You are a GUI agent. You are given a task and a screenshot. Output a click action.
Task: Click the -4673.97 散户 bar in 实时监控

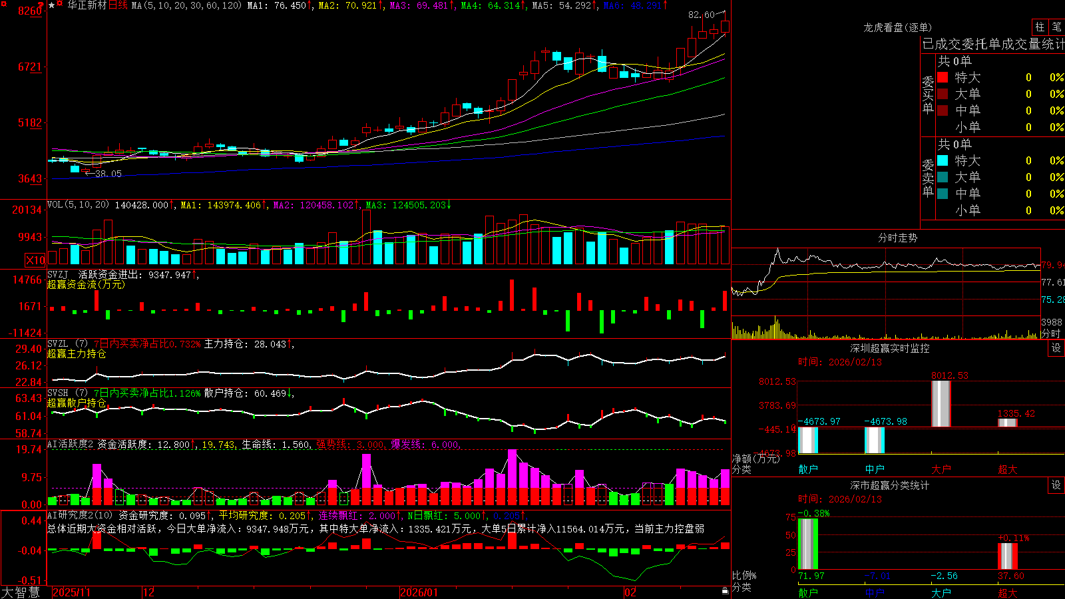808,440
